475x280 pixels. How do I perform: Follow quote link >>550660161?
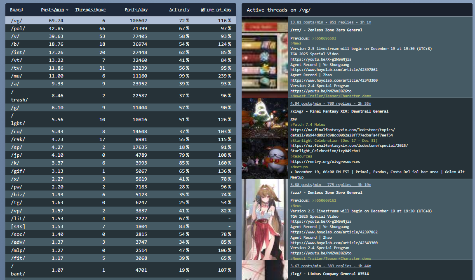pyautogui.click(x=324, y=200)
